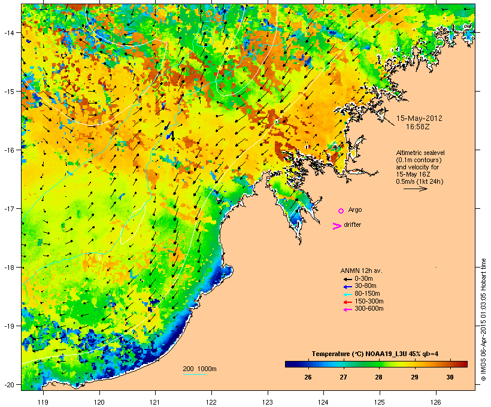Screen dimensions: 491x407
Task: Click the date label 15-May-2012
Action: 419,119
